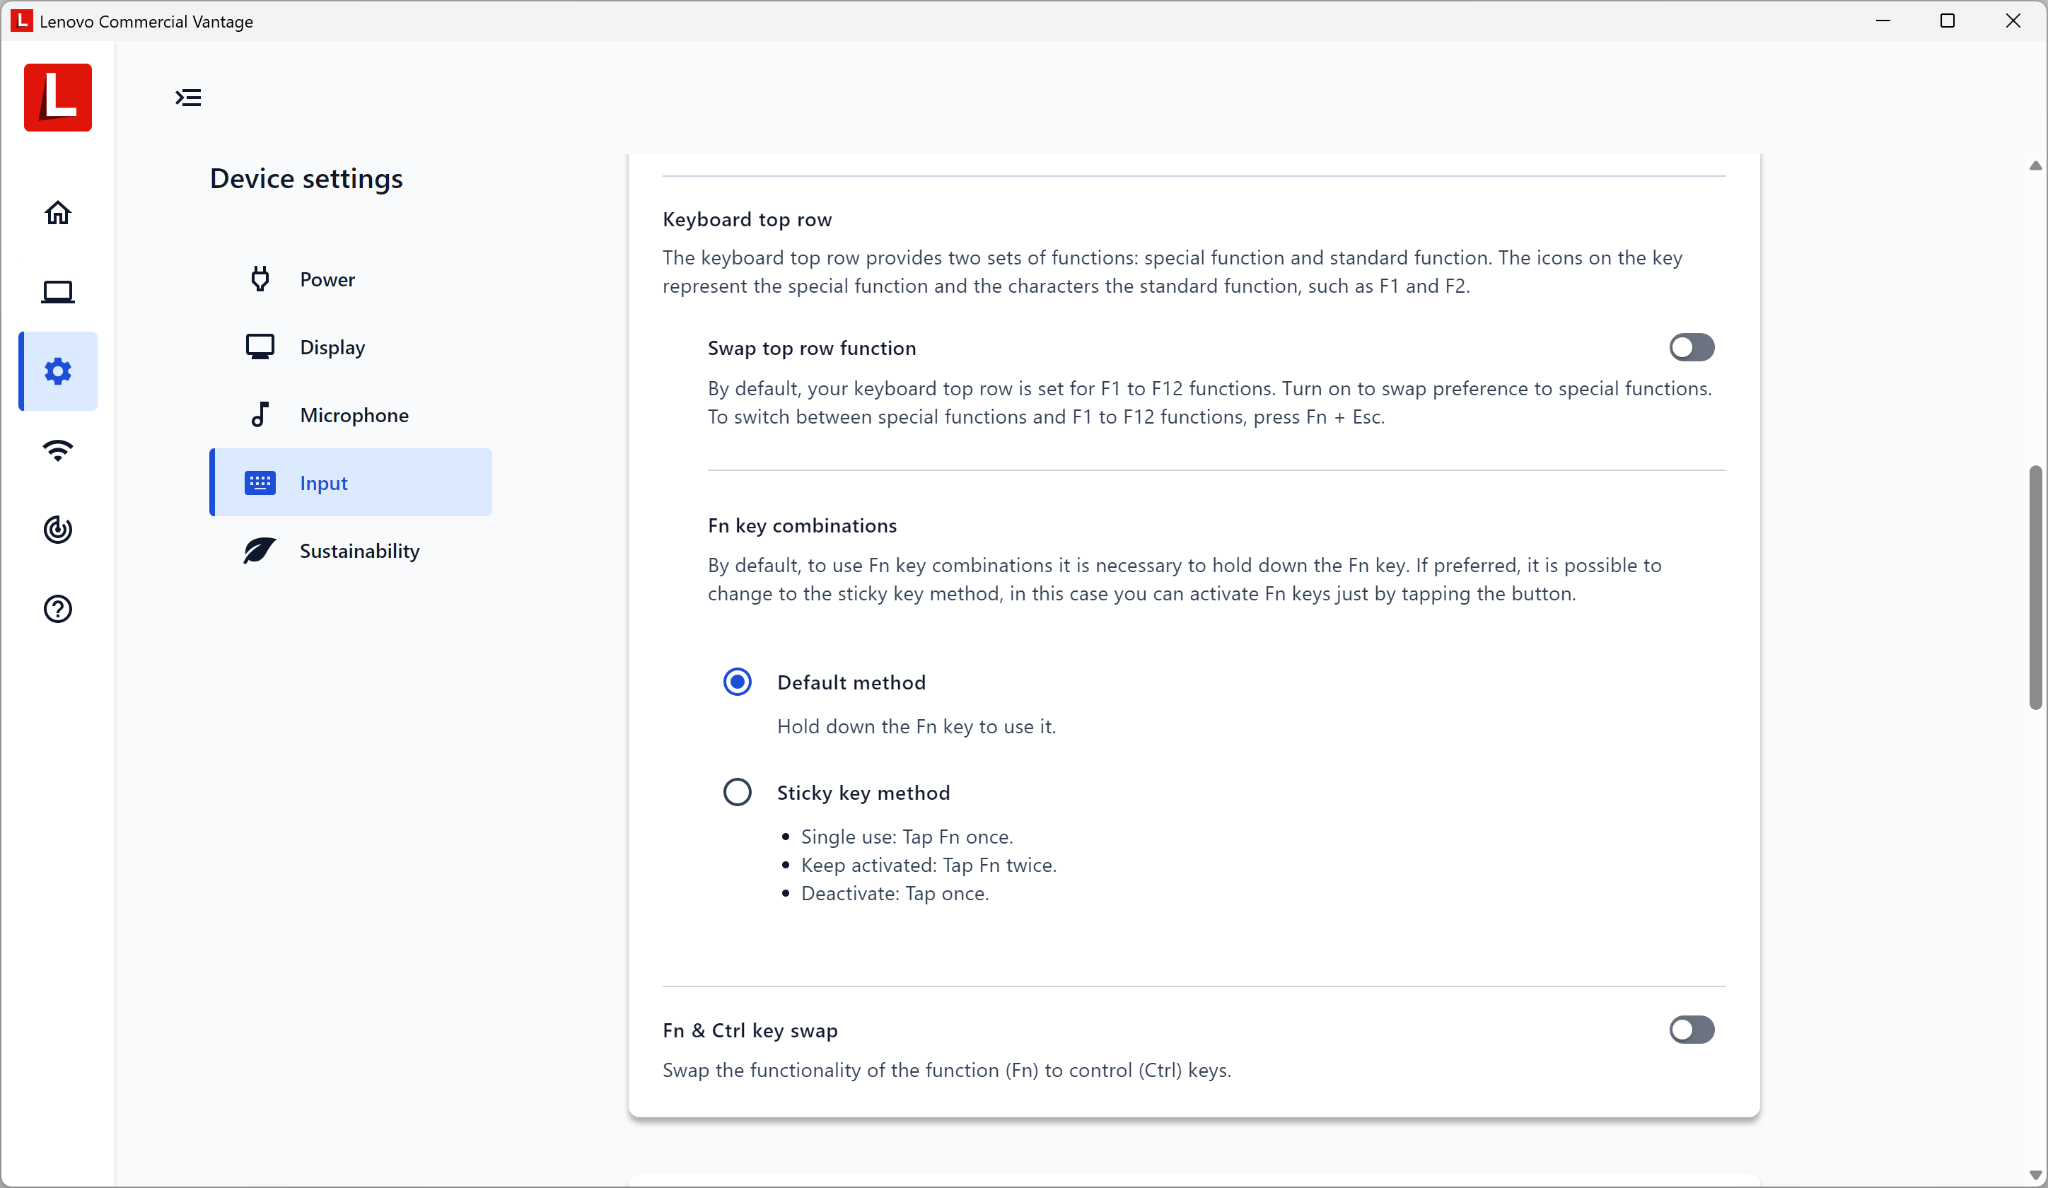Open the Display settings section

332,347
